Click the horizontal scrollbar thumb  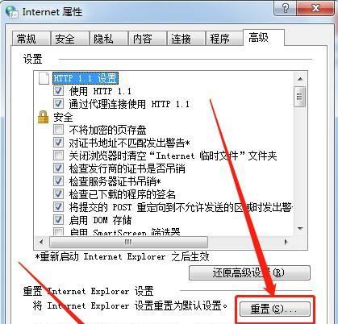click(128, 242)
